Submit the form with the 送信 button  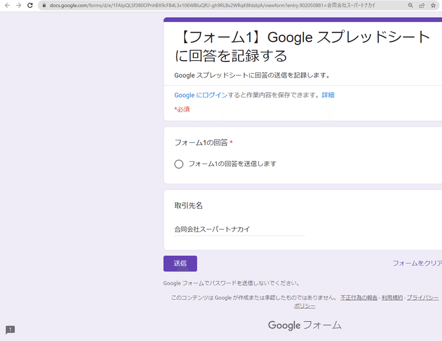point(180,264)
